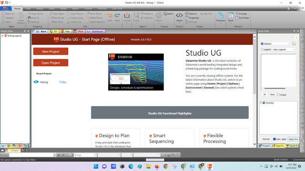Choose Snap To in Snapping group
Screen dimensions: 305x171
33,18
